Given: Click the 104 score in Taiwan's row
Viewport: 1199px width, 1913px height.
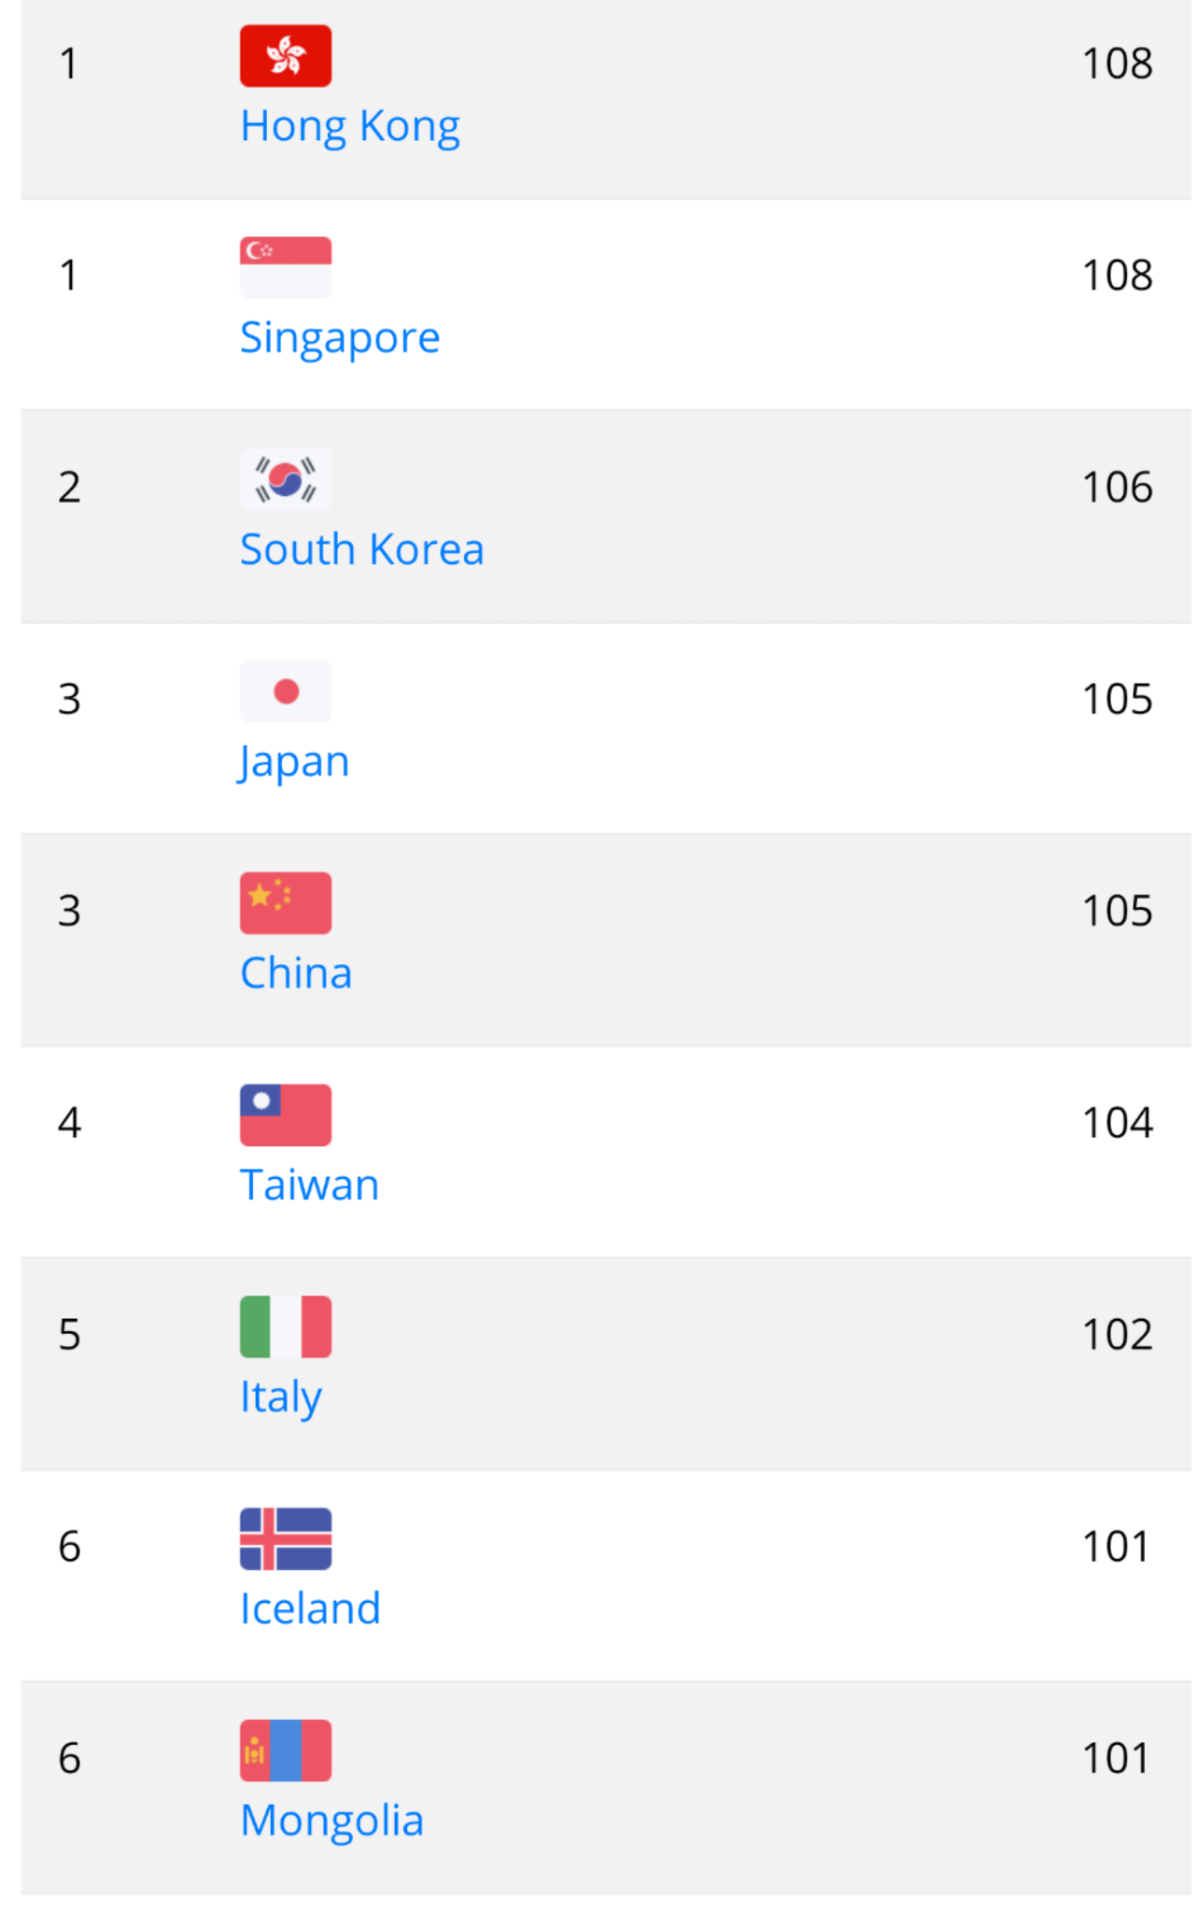Looking at the screenshot, I should tap(1117, 1123).
